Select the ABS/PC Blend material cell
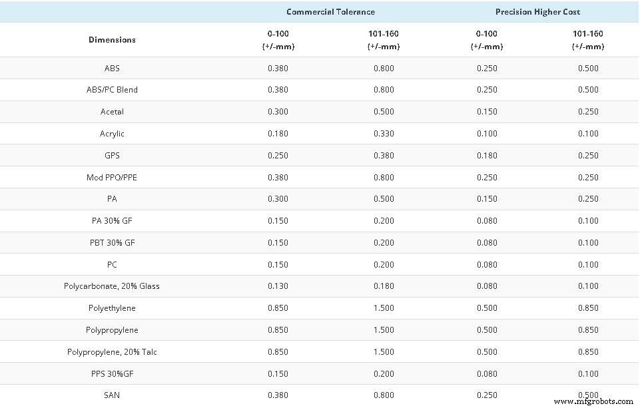This screenshot has width=640, height=408. 112,90
